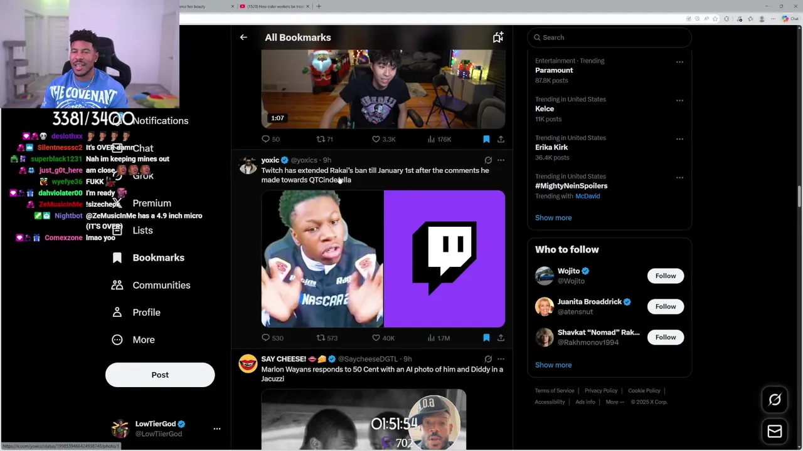Share the 1:07 video post
This screenshot has height=451, width=803.
coord(501,139)
